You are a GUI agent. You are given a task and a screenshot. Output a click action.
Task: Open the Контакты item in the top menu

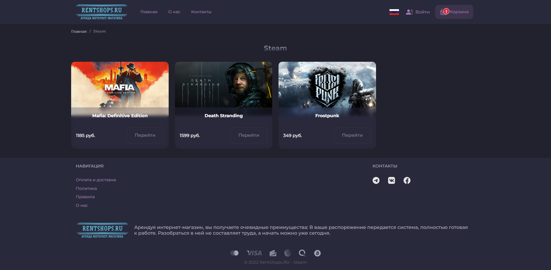[x=201, y=12]
